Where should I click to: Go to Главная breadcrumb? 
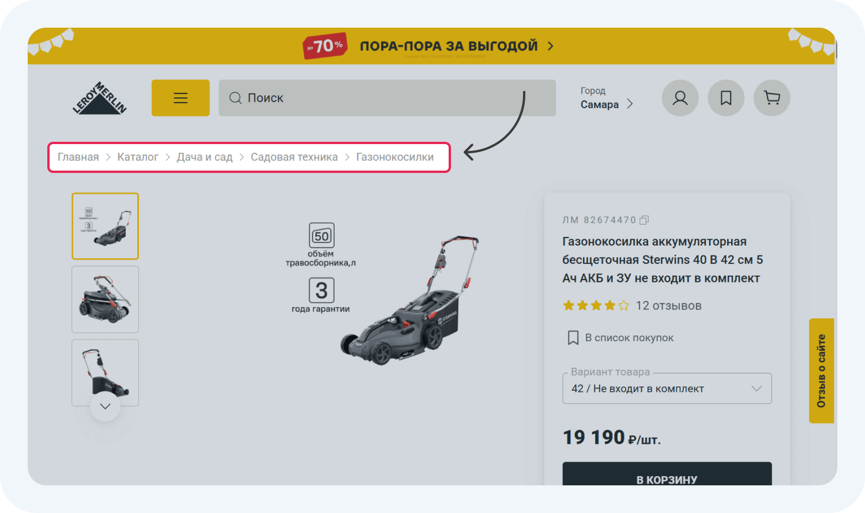(78, 157)
